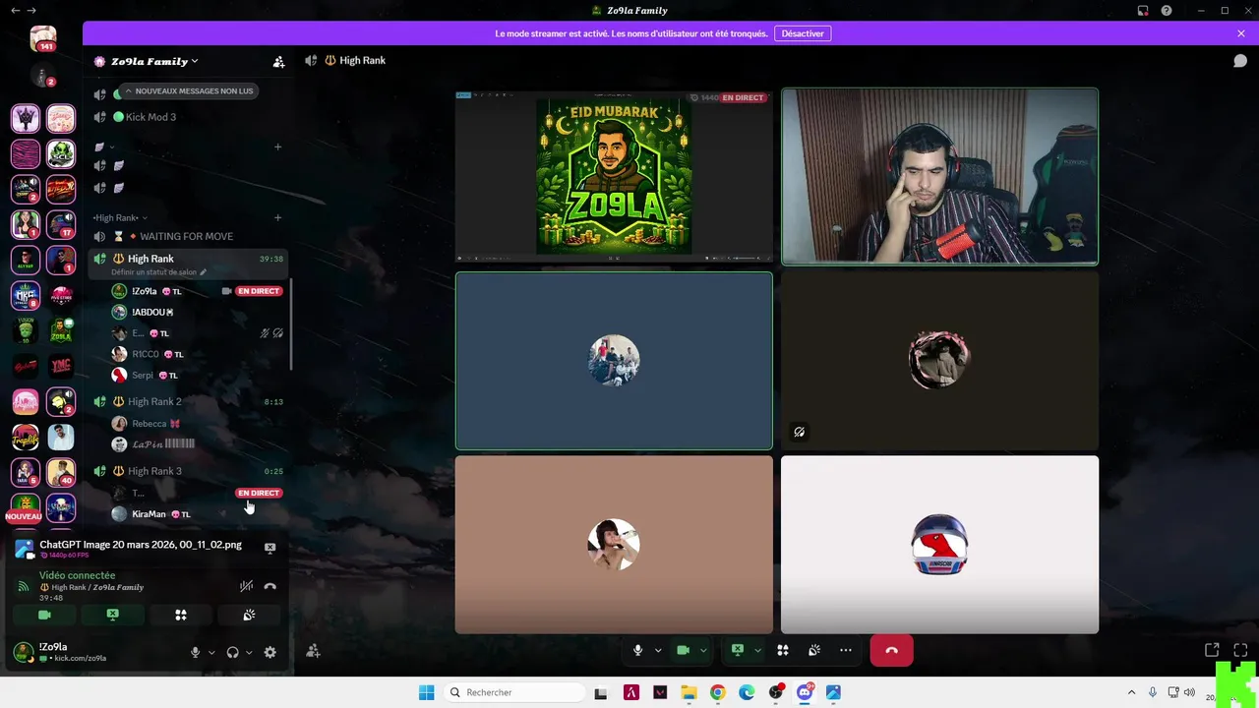Screen dimensions: 1259x708
Task: Toggle screen share in the left voice panel
Action: 112,615
